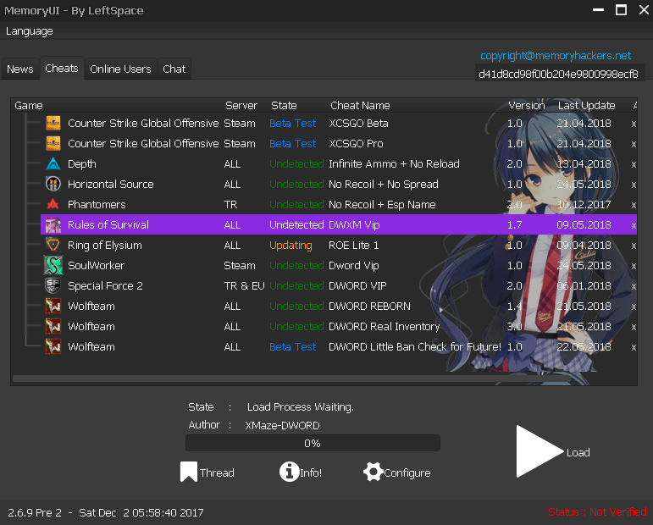The width and height of the screenshot is (653, 525).
Task: Click the DWORD REBORN cheat name
Action: coord(370,306)
